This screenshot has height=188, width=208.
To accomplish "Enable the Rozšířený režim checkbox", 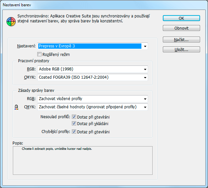I will click(x=39, y=54).
